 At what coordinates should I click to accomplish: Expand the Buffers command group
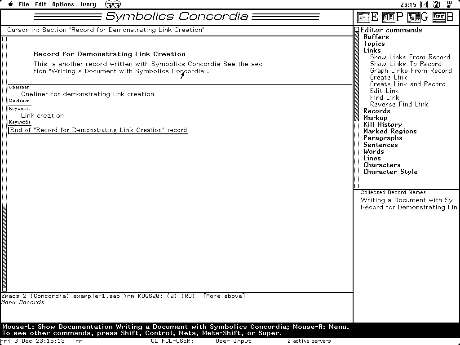pyautogui.click(x=376, y=37)
